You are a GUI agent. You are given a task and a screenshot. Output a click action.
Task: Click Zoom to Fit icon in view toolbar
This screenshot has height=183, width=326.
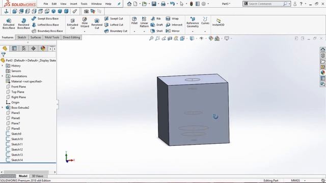151,39
